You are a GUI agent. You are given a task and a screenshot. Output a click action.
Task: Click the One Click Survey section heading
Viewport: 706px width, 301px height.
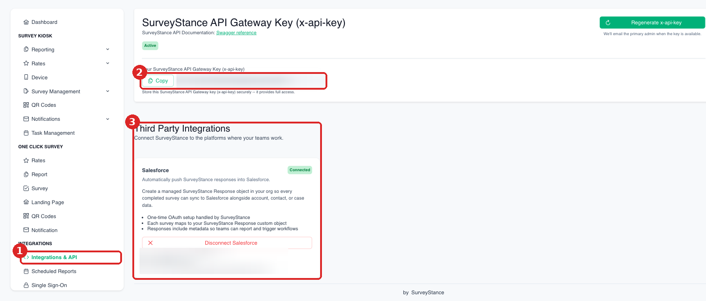pyautogui.click(x=41, y=146)
